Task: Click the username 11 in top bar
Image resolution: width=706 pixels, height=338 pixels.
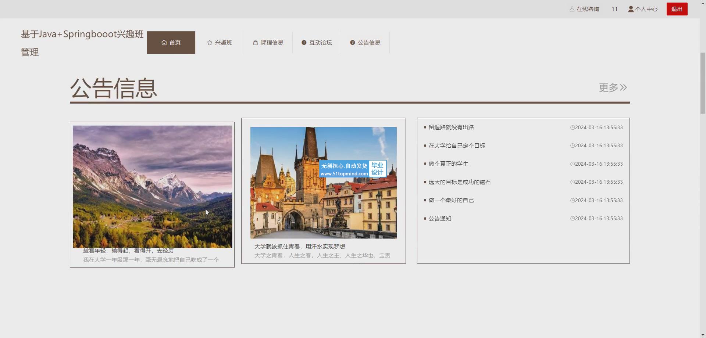Action: 614,9
